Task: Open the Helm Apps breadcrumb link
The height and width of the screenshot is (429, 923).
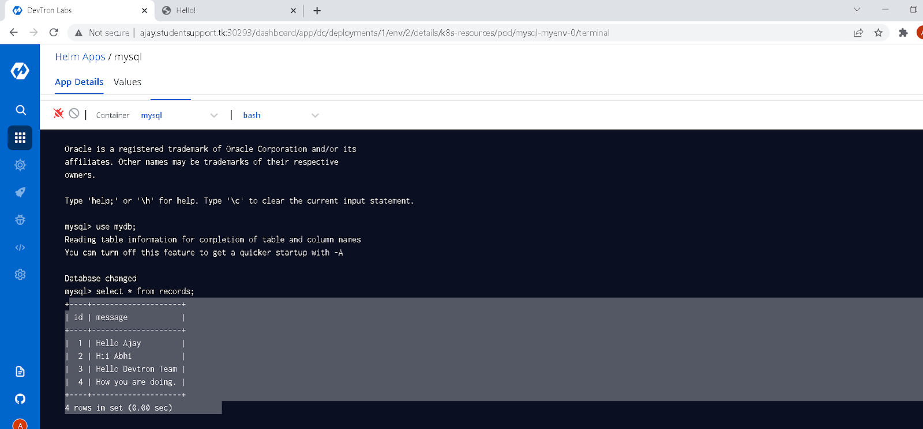Action: 80,56
